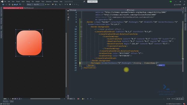Select 'border' in the IntelliSense popup
The height and width of the screenshot is (105, 187).
[x=161, y=65]
